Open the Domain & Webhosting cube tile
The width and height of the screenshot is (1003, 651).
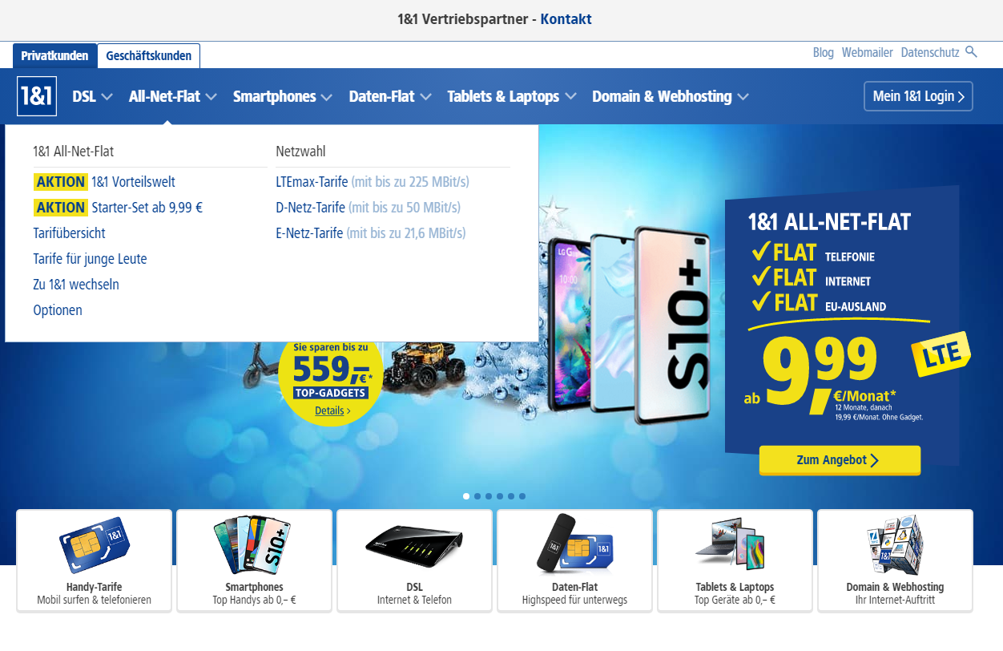tap(895, 561)
